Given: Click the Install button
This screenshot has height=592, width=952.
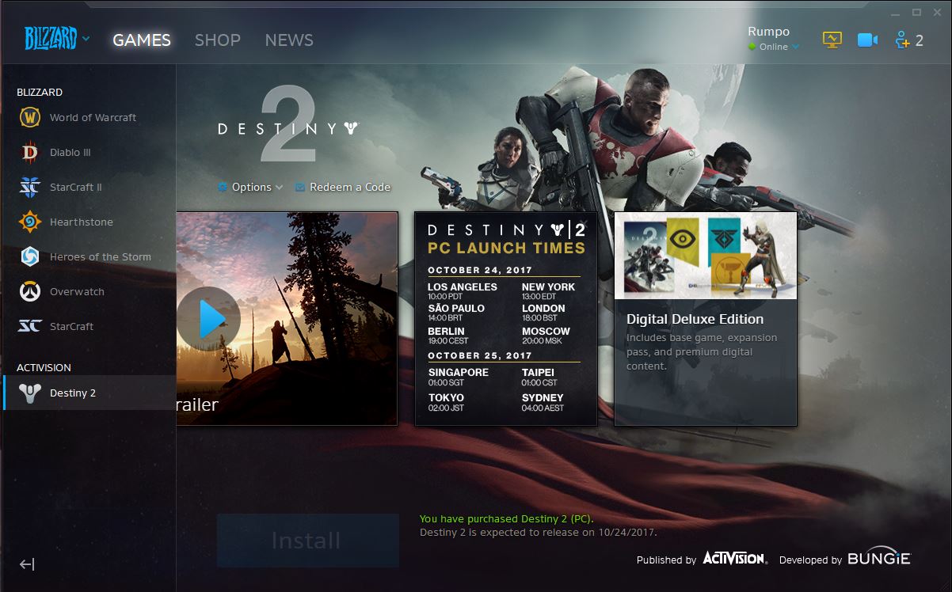Looking at the screenshot, I should 307,541.
